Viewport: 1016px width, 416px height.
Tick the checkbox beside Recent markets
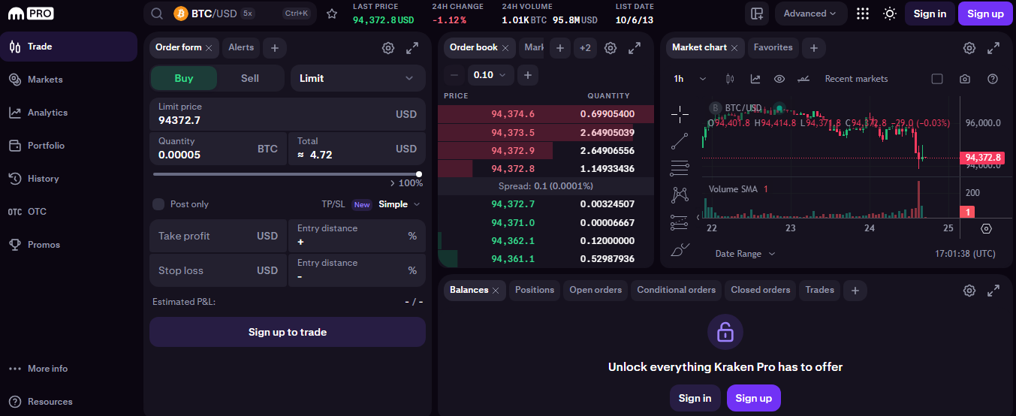936,79
